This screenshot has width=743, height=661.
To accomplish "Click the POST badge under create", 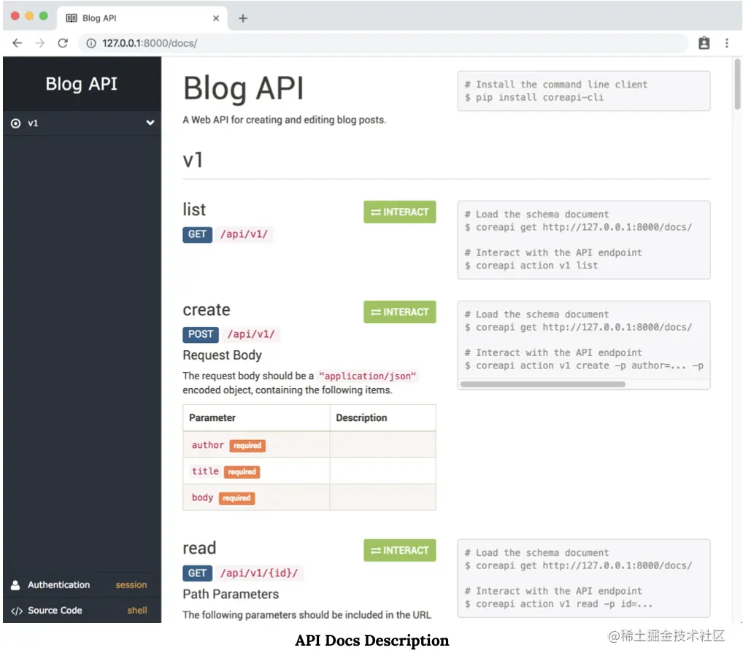I will (x=201, y=334).
